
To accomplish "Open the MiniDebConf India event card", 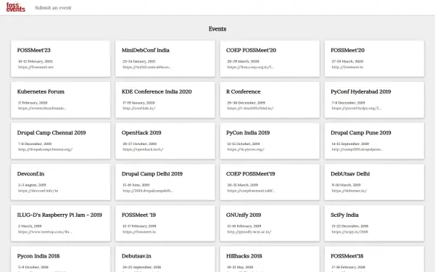I will [165, 59].
